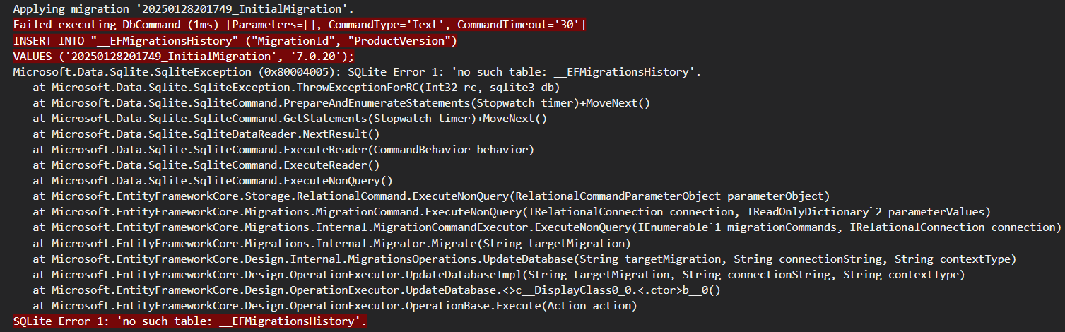Click the INSERT INTO "__EFMigrationsHistory" statement line

click(235, 41)
